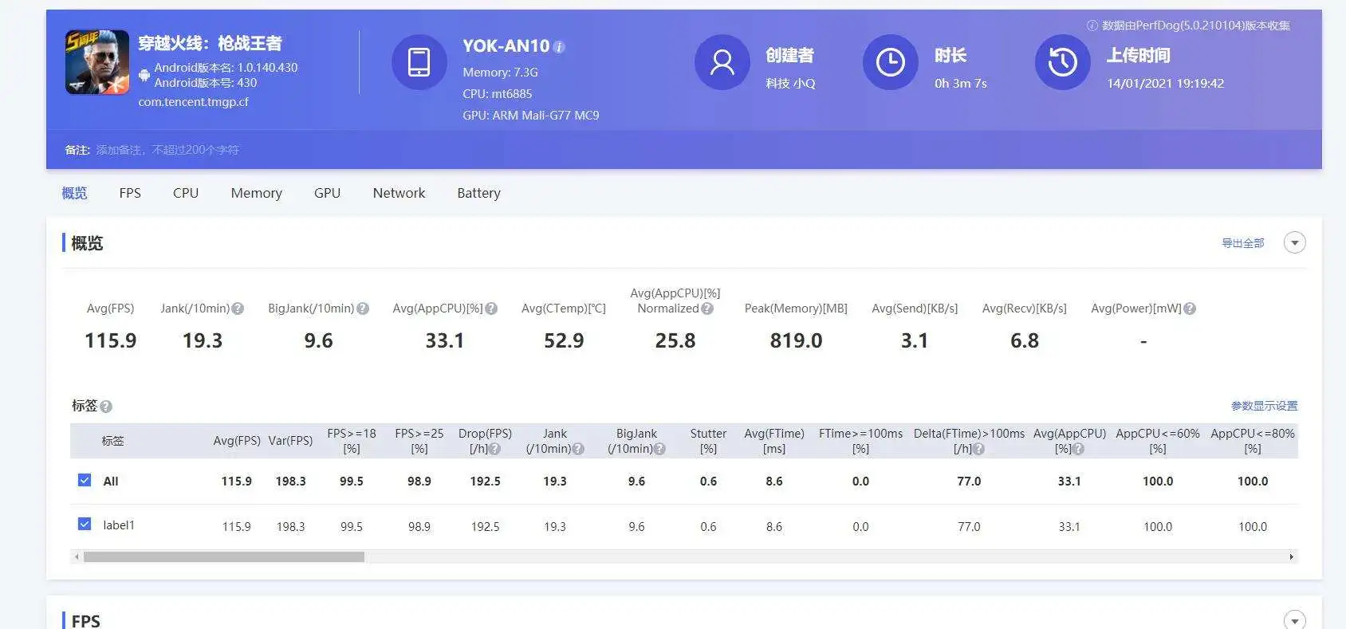The image size is (1346, 629).
Task: Switch to the Battery tab
Action: point(478,193)
